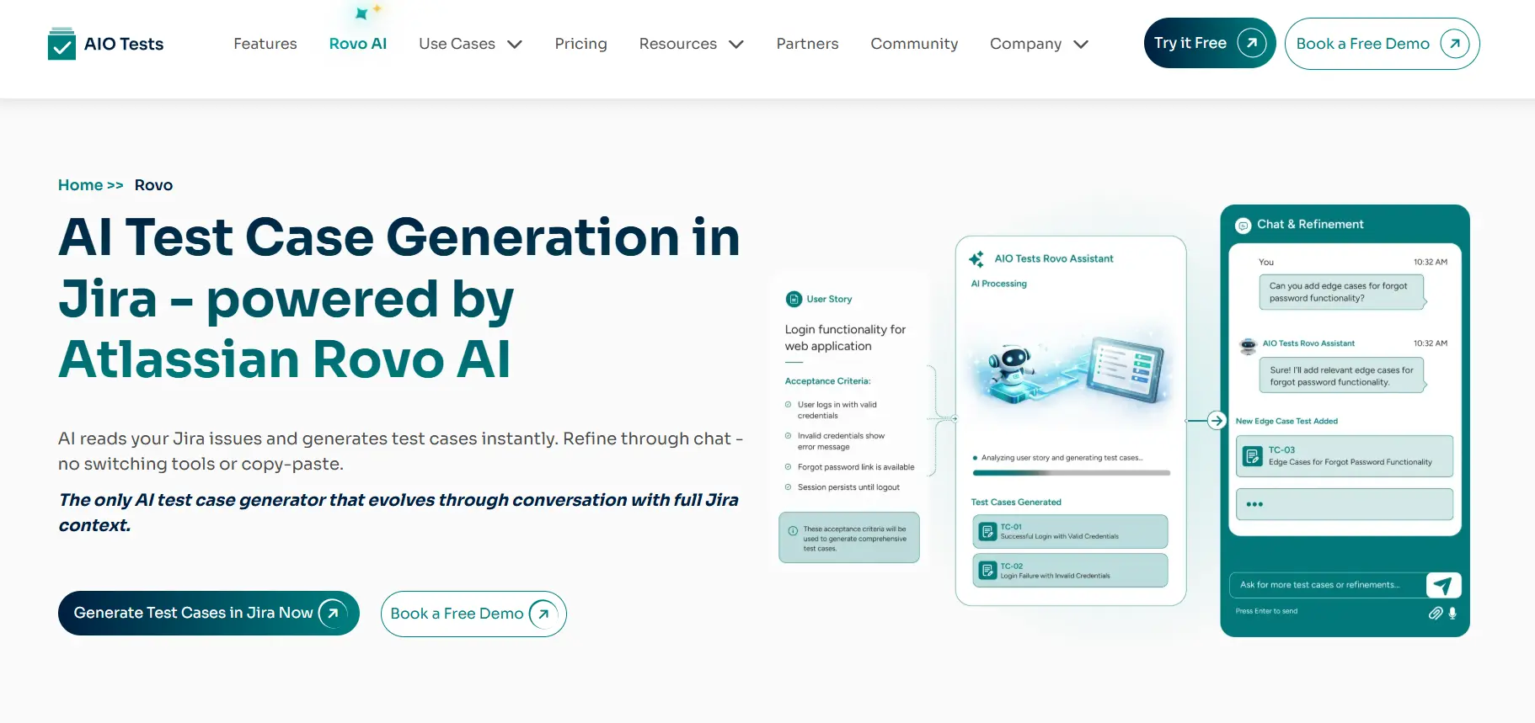Open the Use Cases menu label
This screenshot has width=1535, height=723.
click(x=457, y=44)
